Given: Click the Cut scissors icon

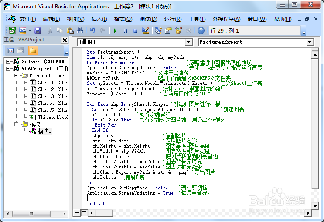Looking at the screenshot, I should [x=50, y=31].
